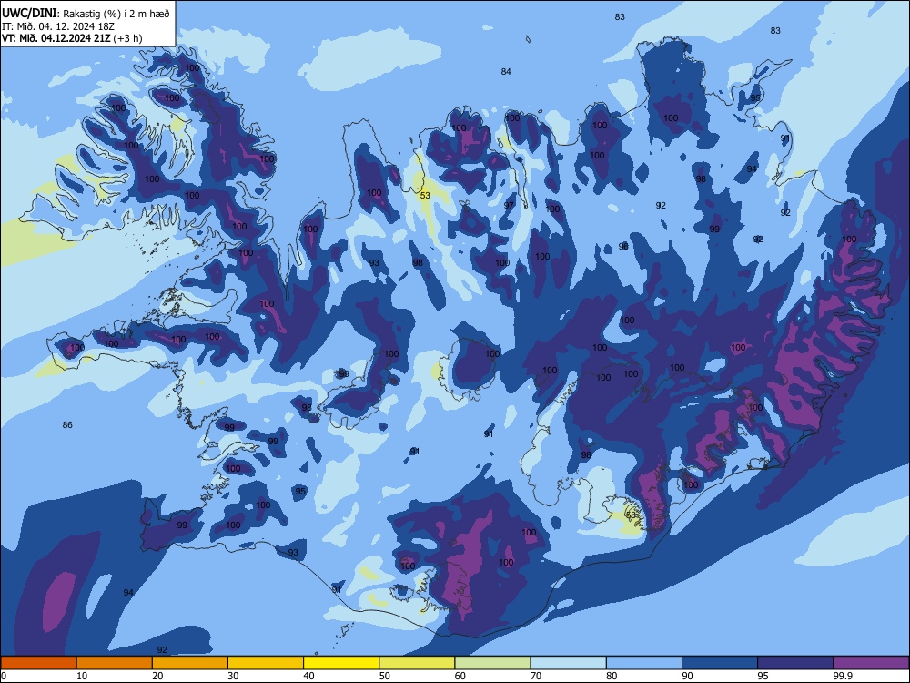Viewport: 910px width, 683px height.
Task: Click the 'IT: Mið. 04. 12. 2024 18Z' line
Action: pyautogui.click(x=56, y=26)
